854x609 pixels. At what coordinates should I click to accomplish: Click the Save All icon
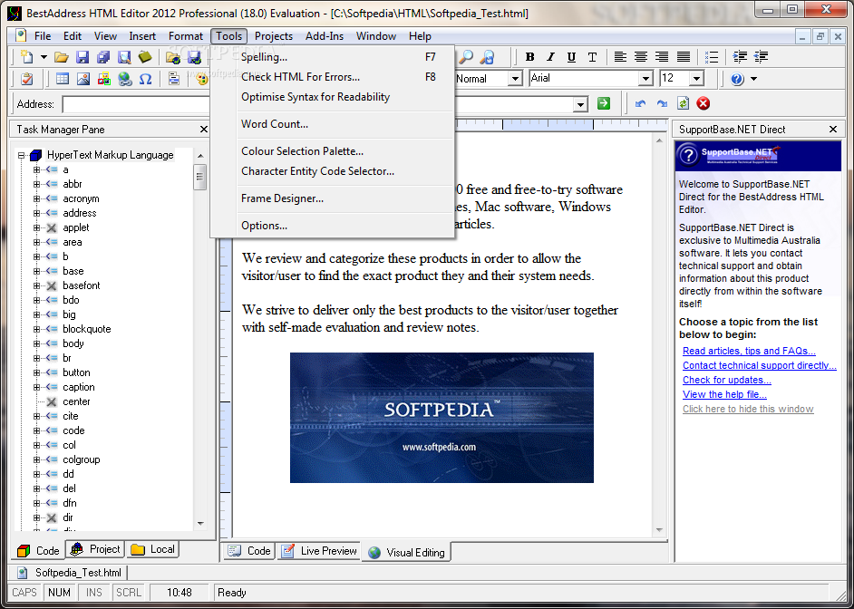(x=103, y=56)
